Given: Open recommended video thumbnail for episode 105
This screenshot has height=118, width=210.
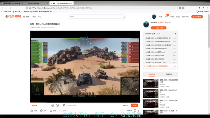Looking at the screenshot, I should click(151, 104).
